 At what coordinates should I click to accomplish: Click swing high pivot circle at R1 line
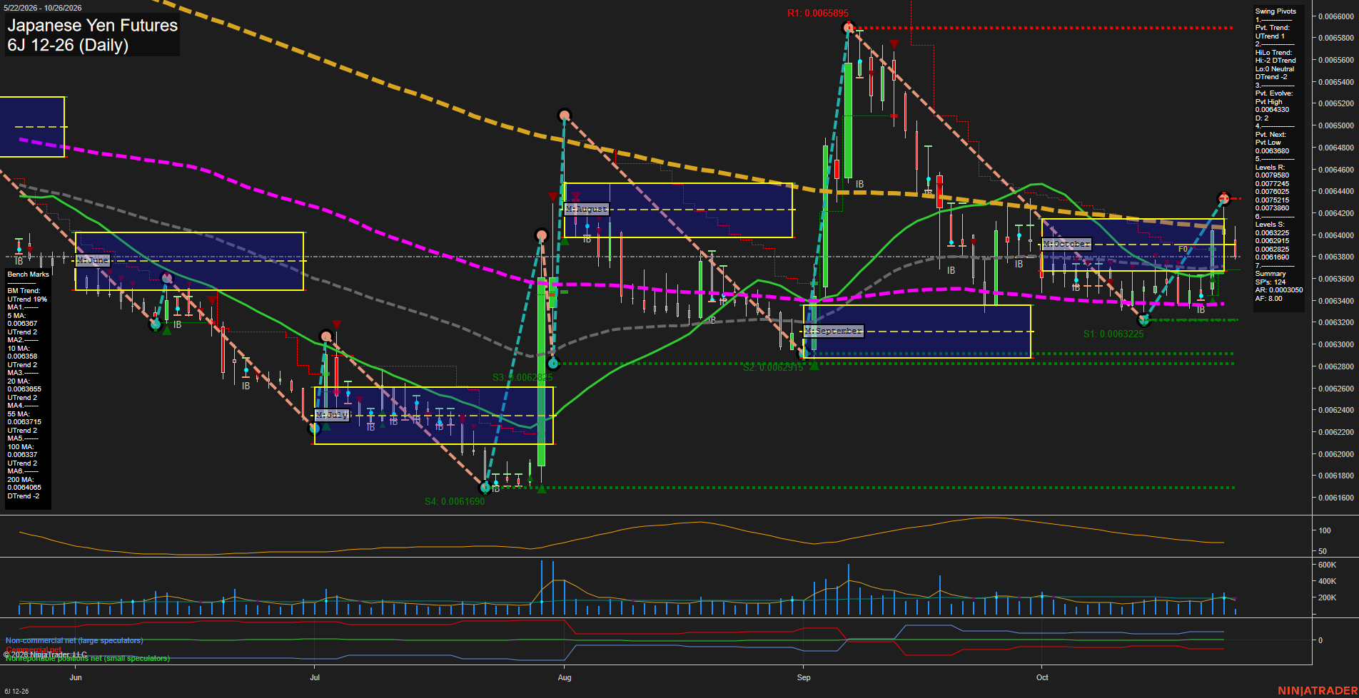(848, 28)
